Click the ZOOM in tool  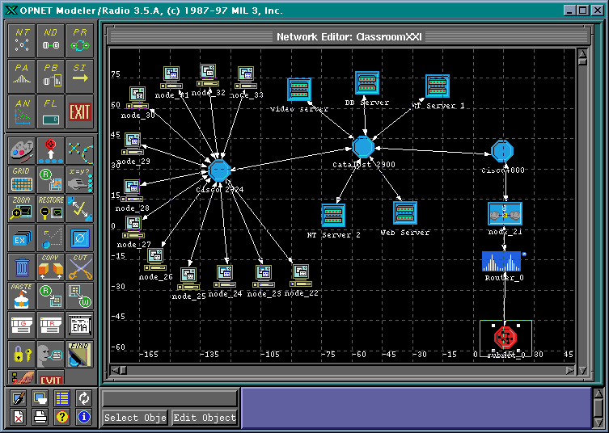point(23,208)
